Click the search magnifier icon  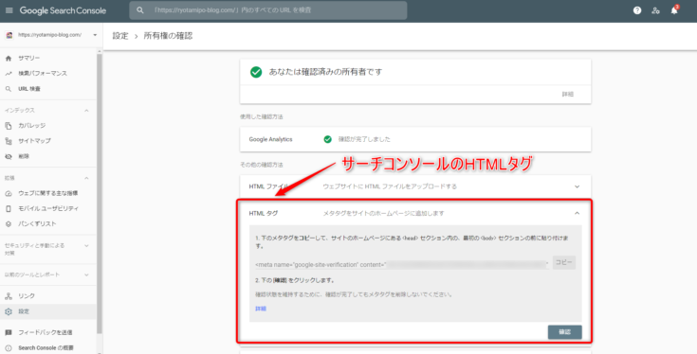(140, 10)
